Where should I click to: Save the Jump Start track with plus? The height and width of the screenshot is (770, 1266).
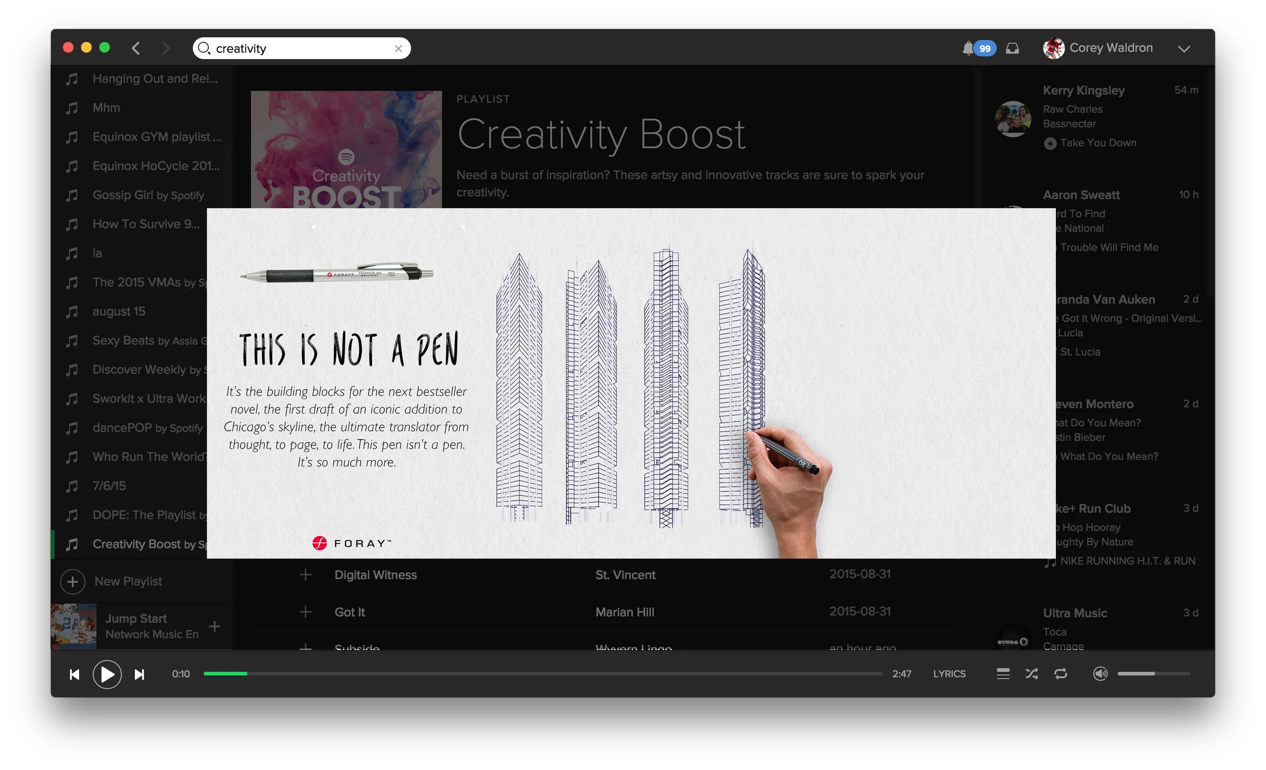[215, 627]
